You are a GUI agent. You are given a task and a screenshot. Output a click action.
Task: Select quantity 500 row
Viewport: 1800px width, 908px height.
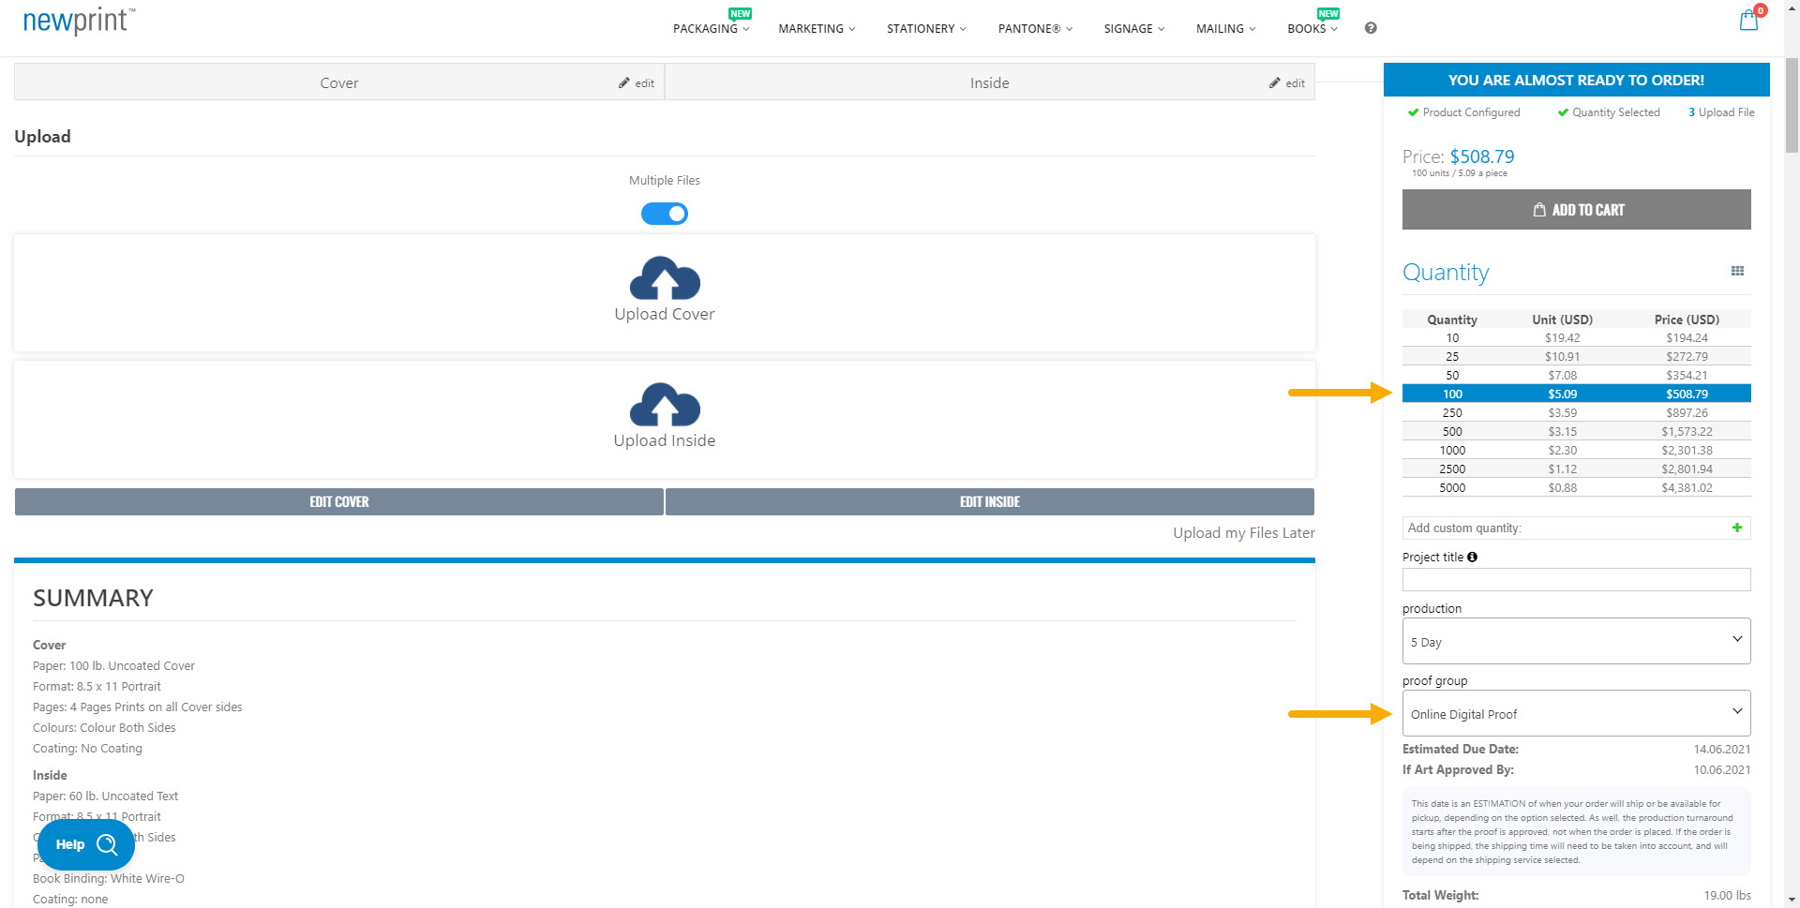1576,431
